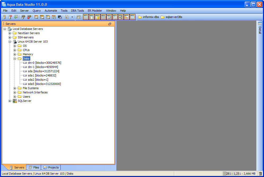Open the ER Modeler menu
The image size is (264, 177).
[95, 11]
